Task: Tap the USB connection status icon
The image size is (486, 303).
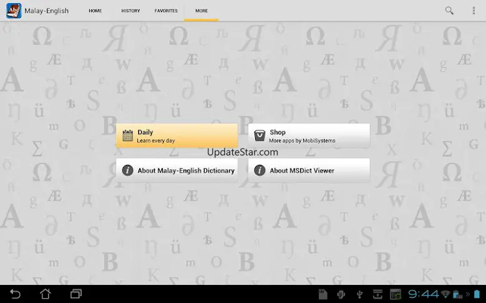Action: pos(359,294)
